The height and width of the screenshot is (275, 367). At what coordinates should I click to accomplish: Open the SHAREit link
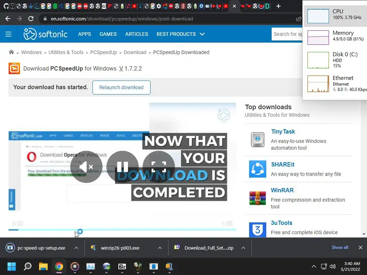coord(283,164)
